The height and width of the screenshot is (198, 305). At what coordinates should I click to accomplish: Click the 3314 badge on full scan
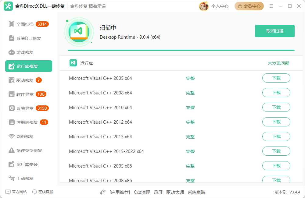tap(42, 24)
